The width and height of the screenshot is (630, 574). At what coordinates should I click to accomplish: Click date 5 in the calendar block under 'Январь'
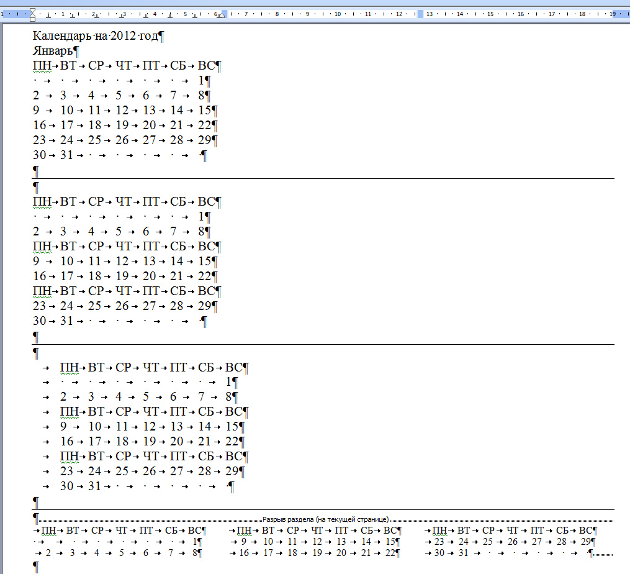point(119,95)
